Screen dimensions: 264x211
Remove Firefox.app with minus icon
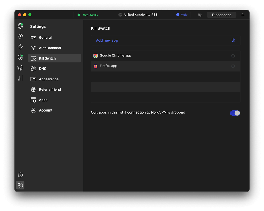233,66
